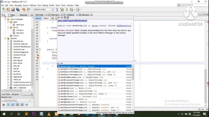Open the search magnifier in Search box
Image resolution: width=209 pixels, height=117 pixels.
pos(179,5)
